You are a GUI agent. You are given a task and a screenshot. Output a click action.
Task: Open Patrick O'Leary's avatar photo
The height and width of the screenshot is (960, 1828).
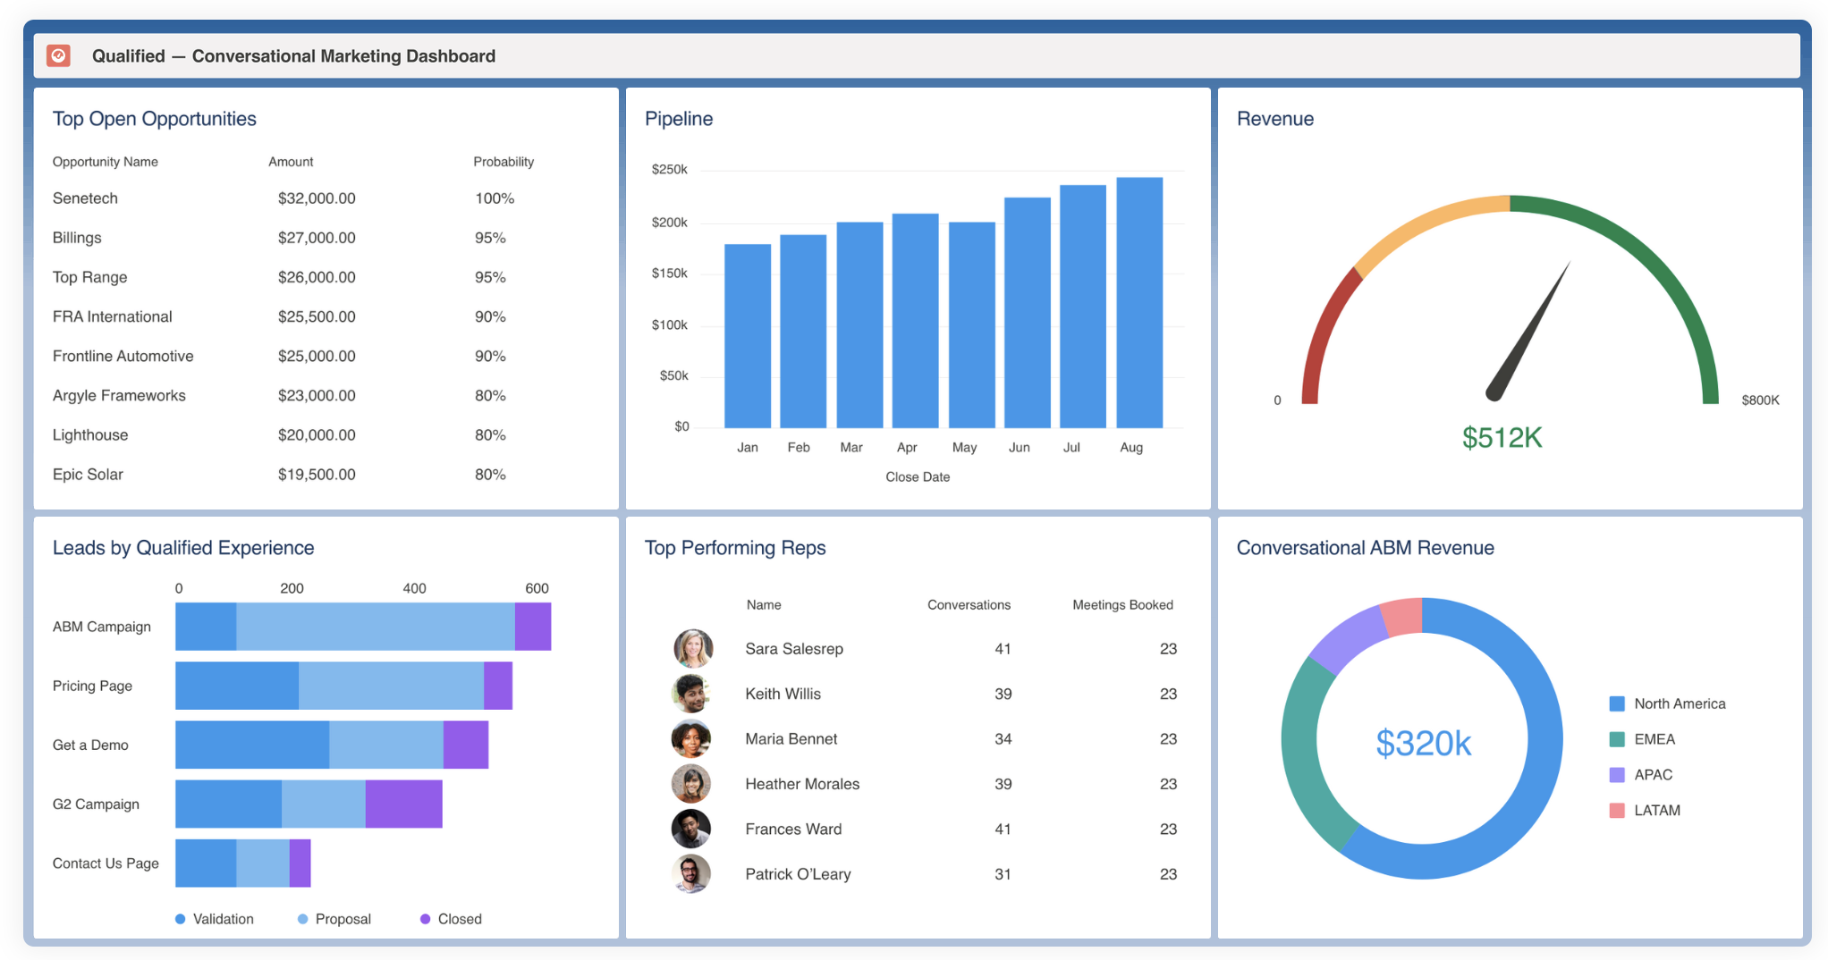pos(692,874)
